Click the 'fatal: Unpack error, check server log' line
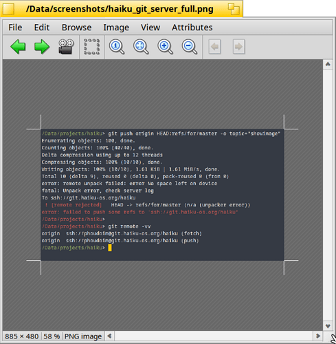The image size is (336, 344). 98,191
